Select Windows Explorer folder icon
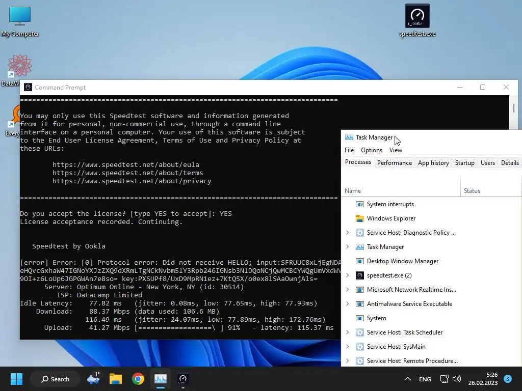 [359, 218]
